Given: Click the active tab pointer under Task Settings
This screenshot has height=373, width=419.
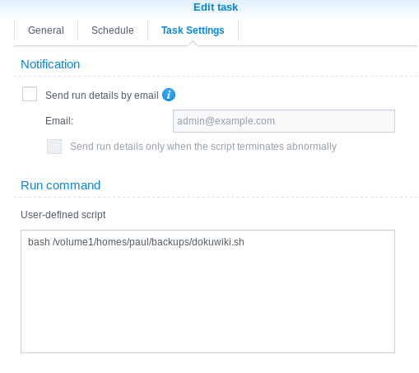Looking at the screenshot, I should pos(193,43).
